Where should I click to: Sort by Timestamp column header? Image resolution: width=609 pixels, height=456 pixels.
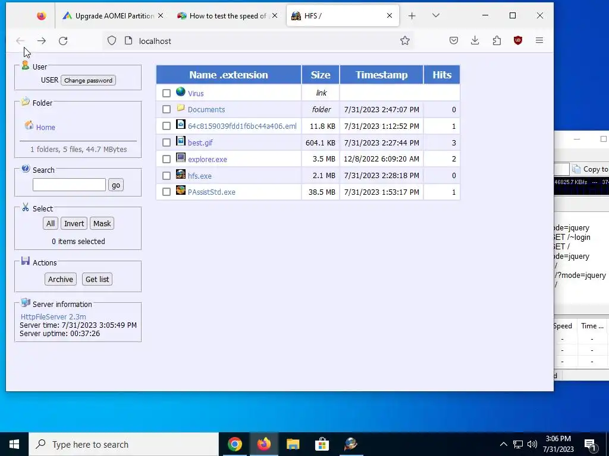coord(381,75)
